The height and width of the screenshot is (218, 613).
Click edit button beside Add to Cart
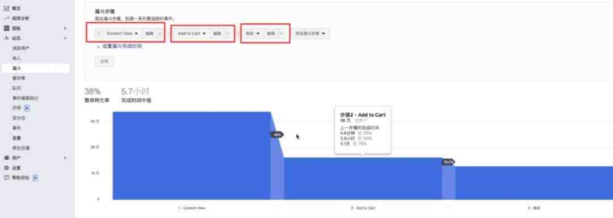point(217,33)
